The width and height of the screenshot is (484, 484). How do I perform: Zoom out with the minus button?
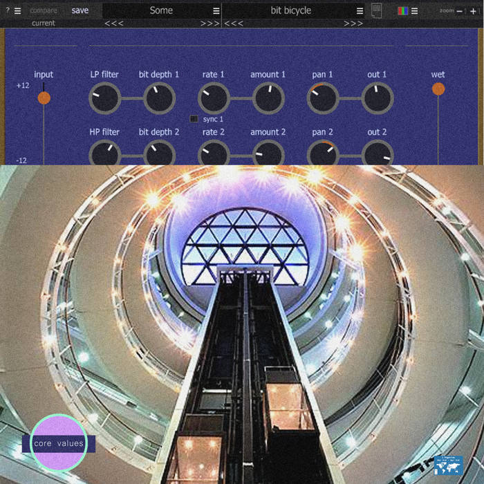tap(461, 11)
